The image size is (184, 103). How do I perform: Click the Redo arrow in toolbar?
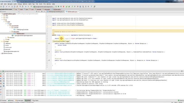click(9, 7)
